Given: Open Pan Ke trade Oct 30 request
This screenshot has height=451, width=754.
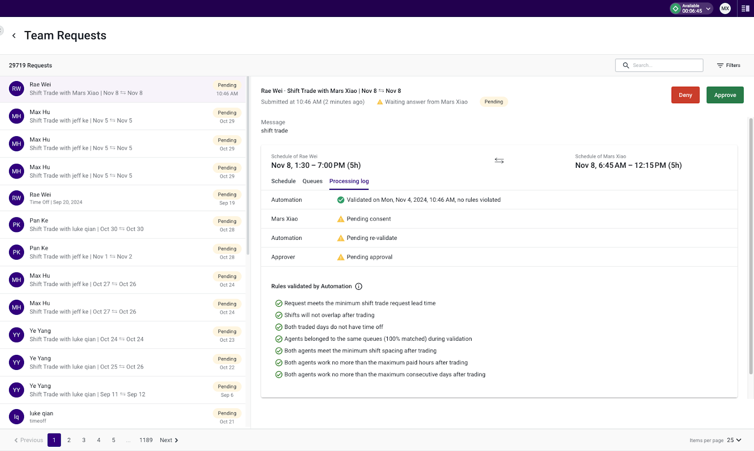Looking at the screenshot, I should tap(123, 225).
